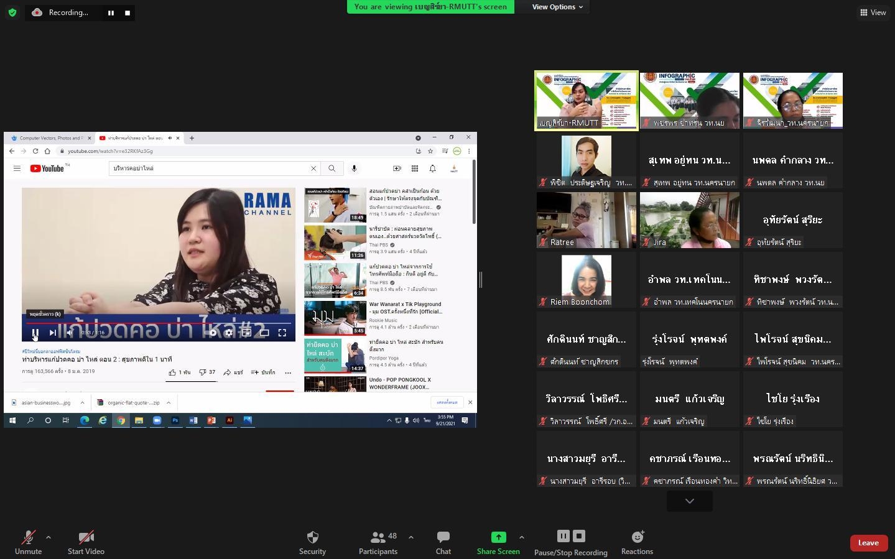Unmute the microphone

(28, 542)
